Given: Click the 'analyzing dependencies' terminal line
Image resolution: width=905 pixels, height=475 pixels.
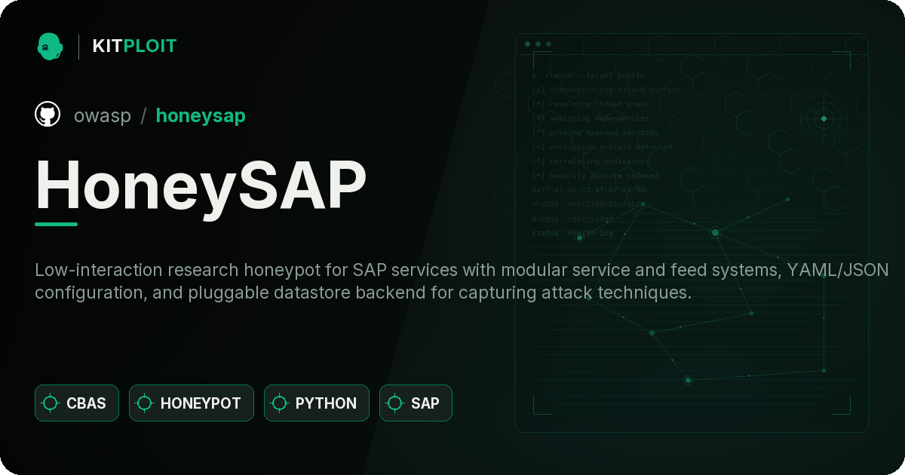Looking at the screenshot, I should pos(591,118).
